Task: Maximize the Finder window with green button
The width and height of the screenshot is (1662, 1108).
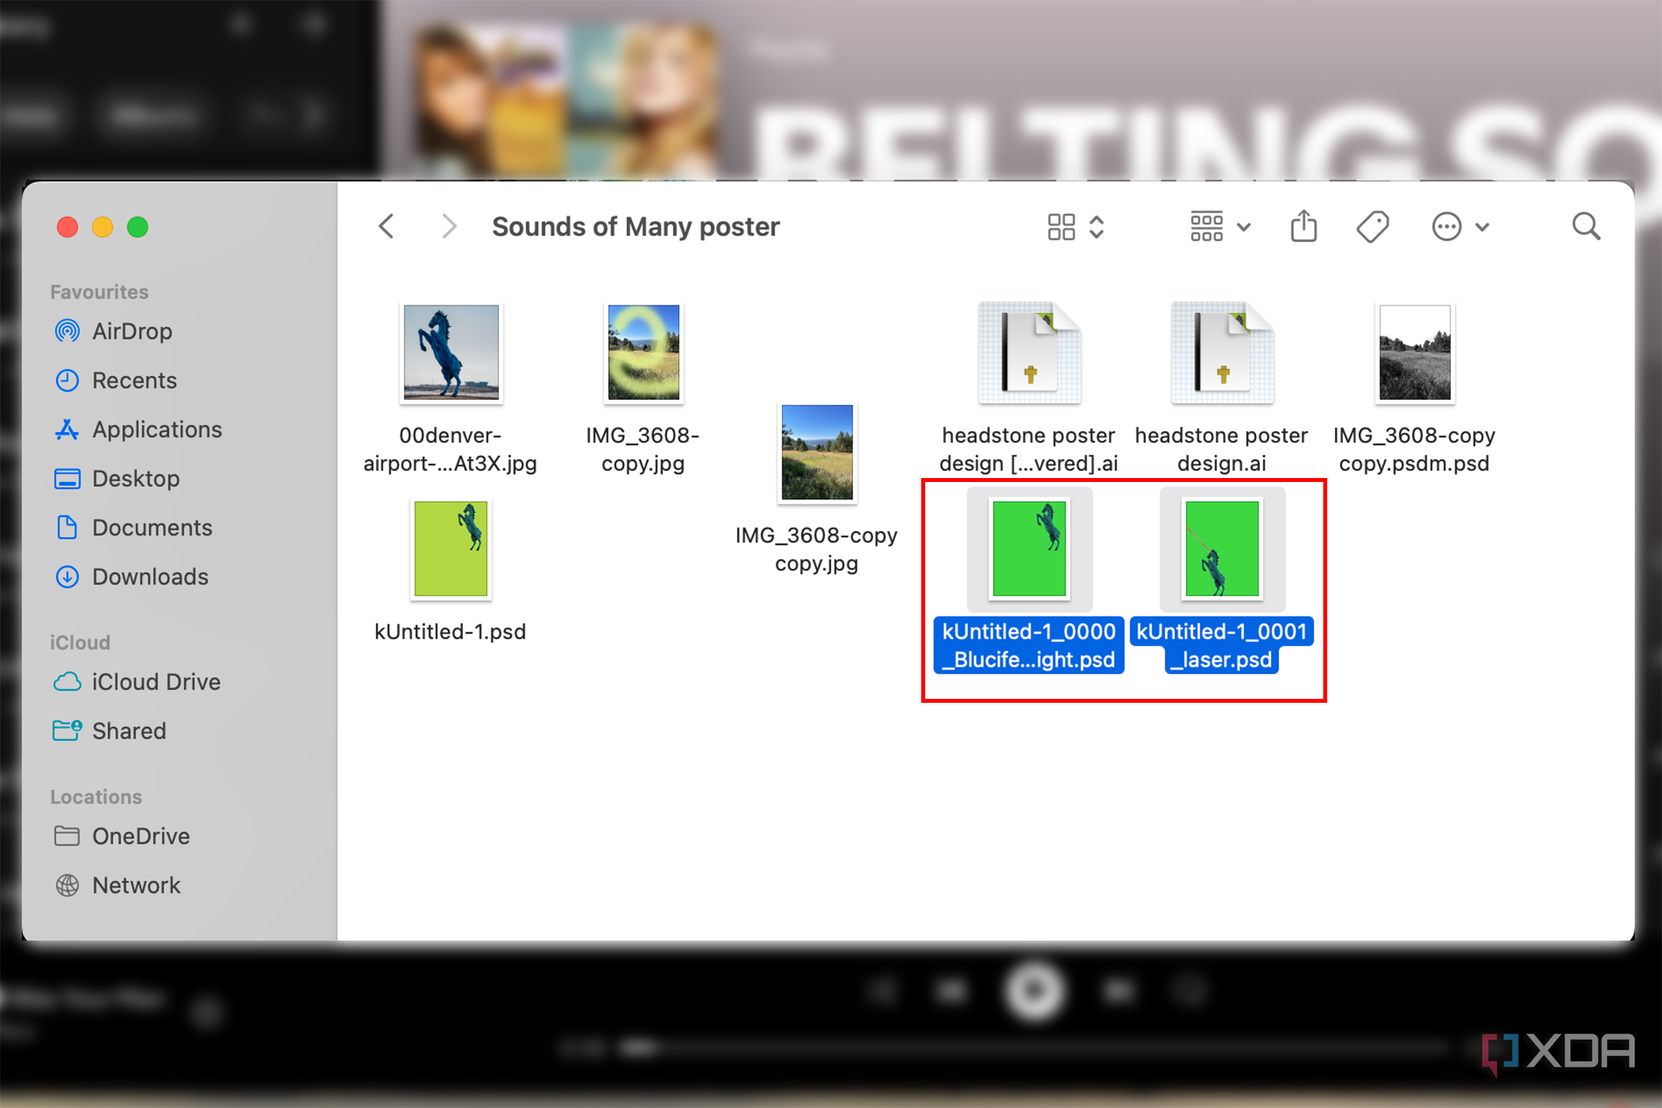Action: pos(138,227)
